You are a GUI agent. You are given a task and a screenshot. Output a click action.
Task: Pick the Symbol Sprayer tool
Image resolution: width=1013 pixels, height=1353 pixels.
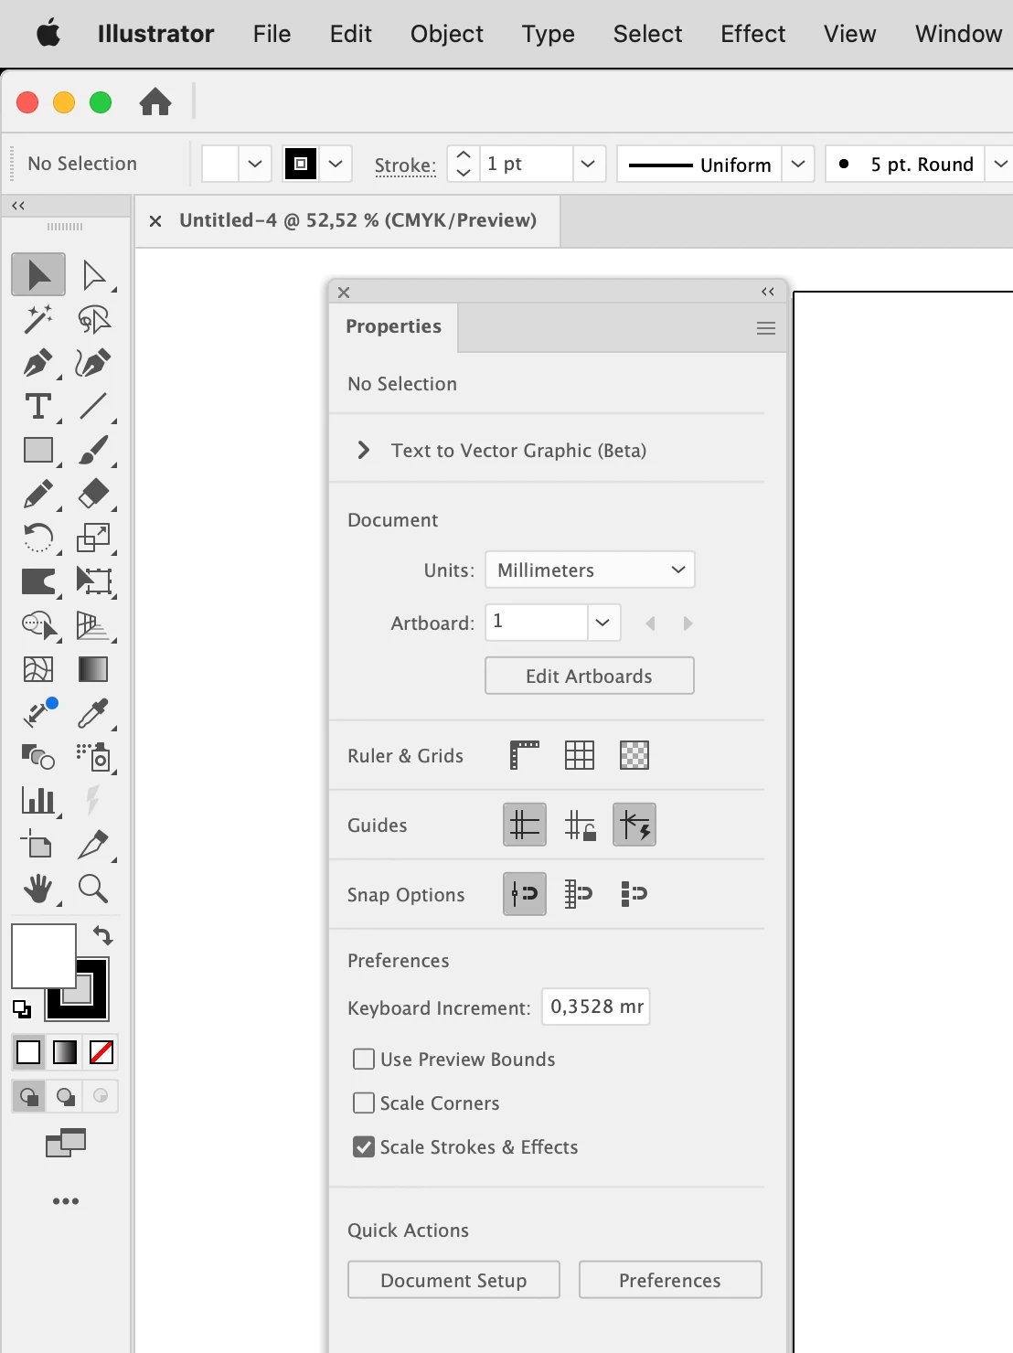pos(93,757)
